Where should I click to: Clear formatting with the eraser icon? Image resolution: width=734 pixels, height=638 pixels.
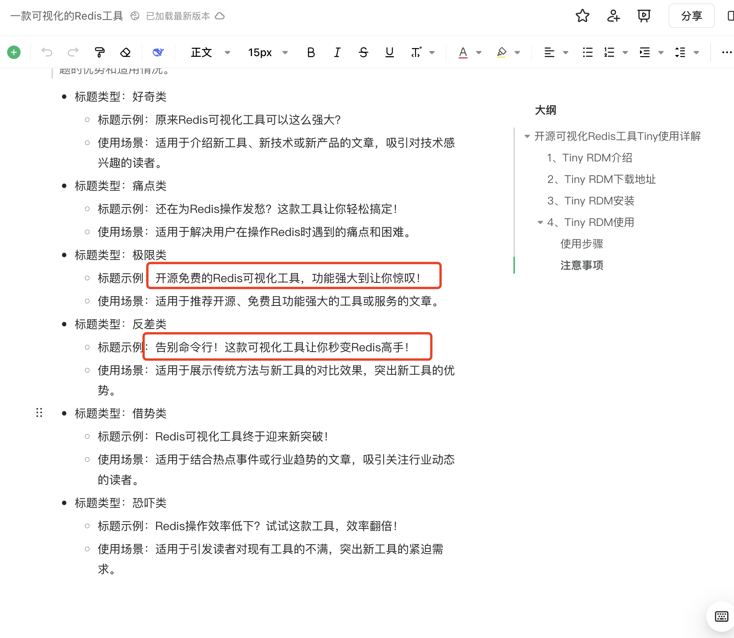pos(125,52)
